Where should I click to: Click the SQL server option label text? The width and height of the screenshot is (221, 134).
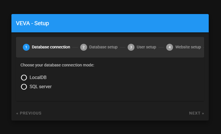click(x=41, y=87)
